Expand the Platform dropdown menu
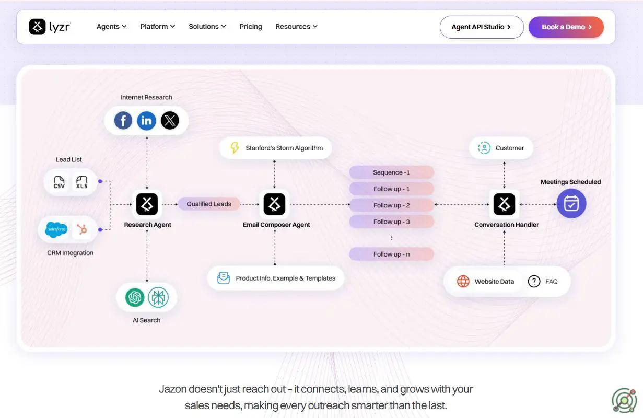This screenshot has width=643, height=418. pyautogui.click(x=157, y=27)
